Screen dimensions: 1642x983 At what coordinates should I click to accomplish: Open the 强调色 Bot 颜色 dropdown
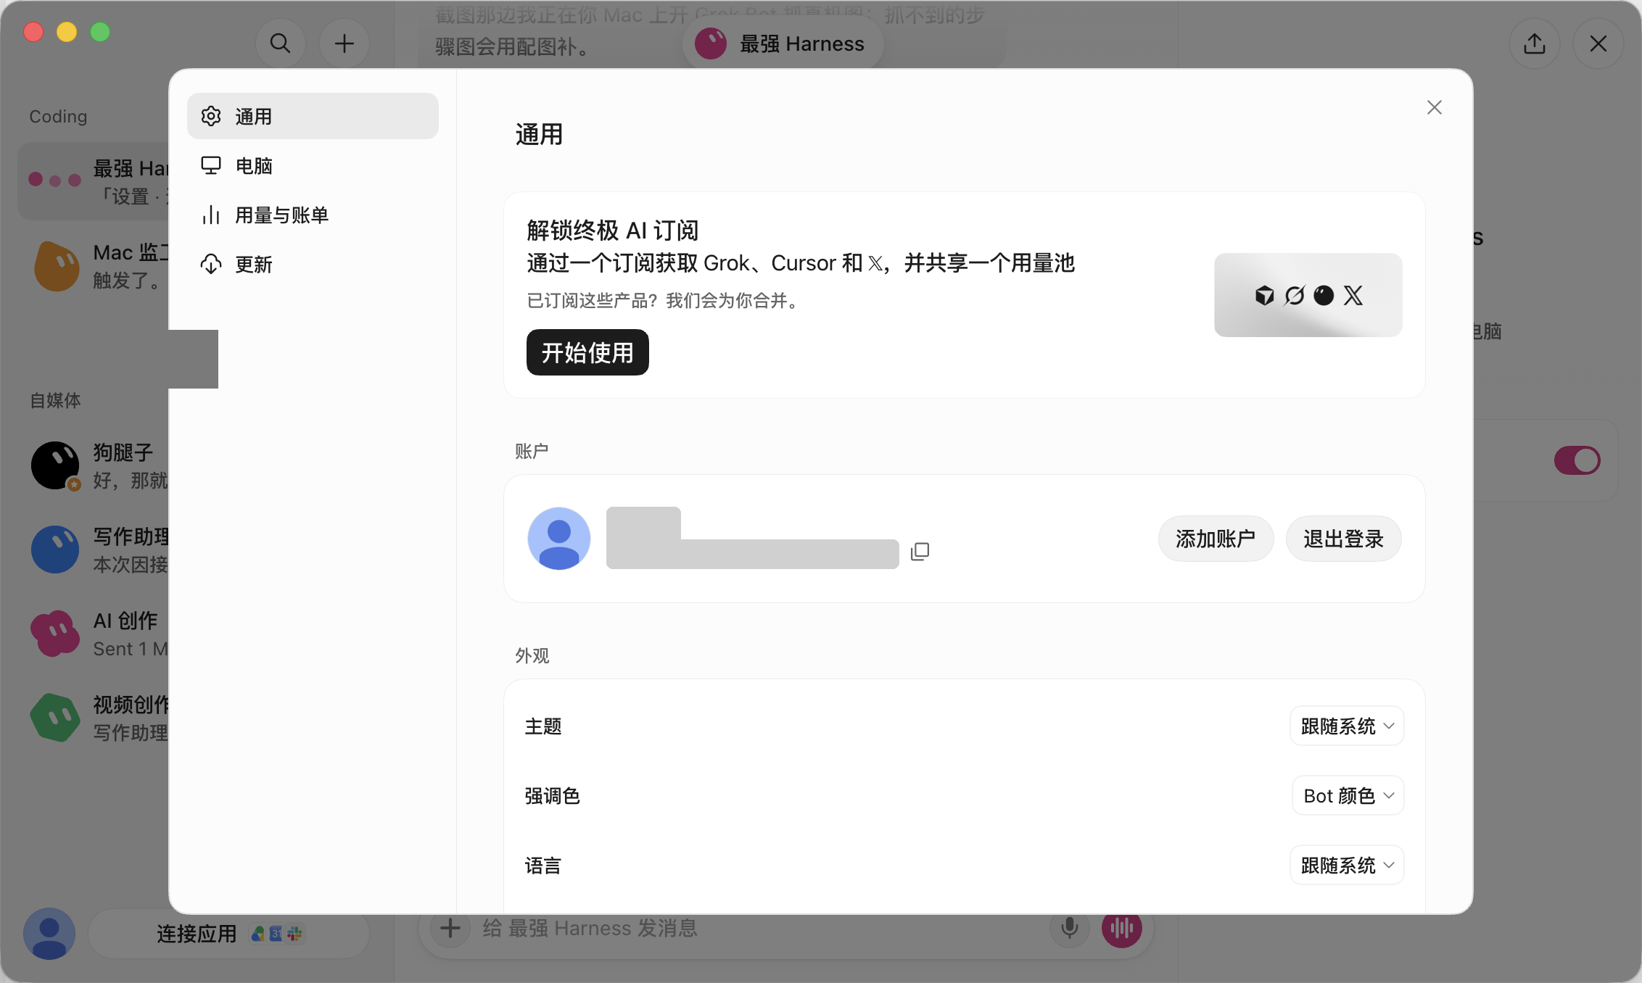[1348, 795]
